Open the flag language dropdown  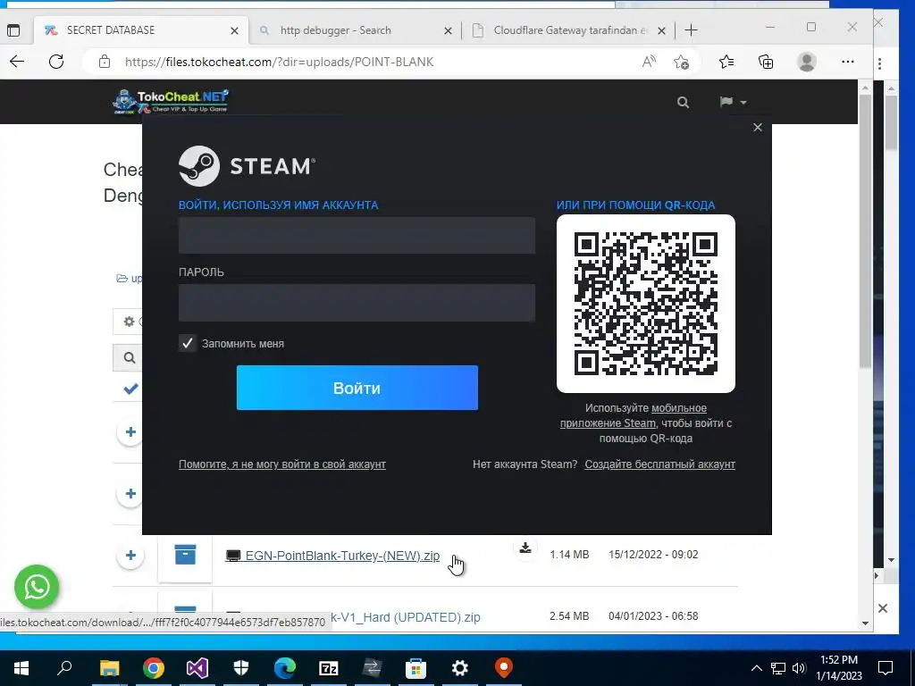tap(733, 102)
